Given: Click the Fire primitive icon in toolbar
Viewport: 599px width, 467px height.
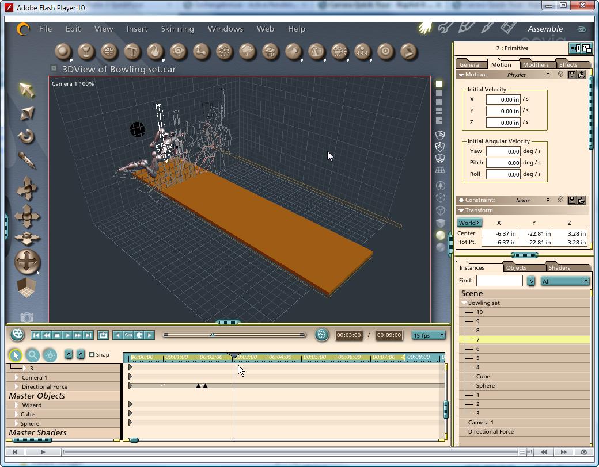Looking at the screenshot, I should coord(155,52).
